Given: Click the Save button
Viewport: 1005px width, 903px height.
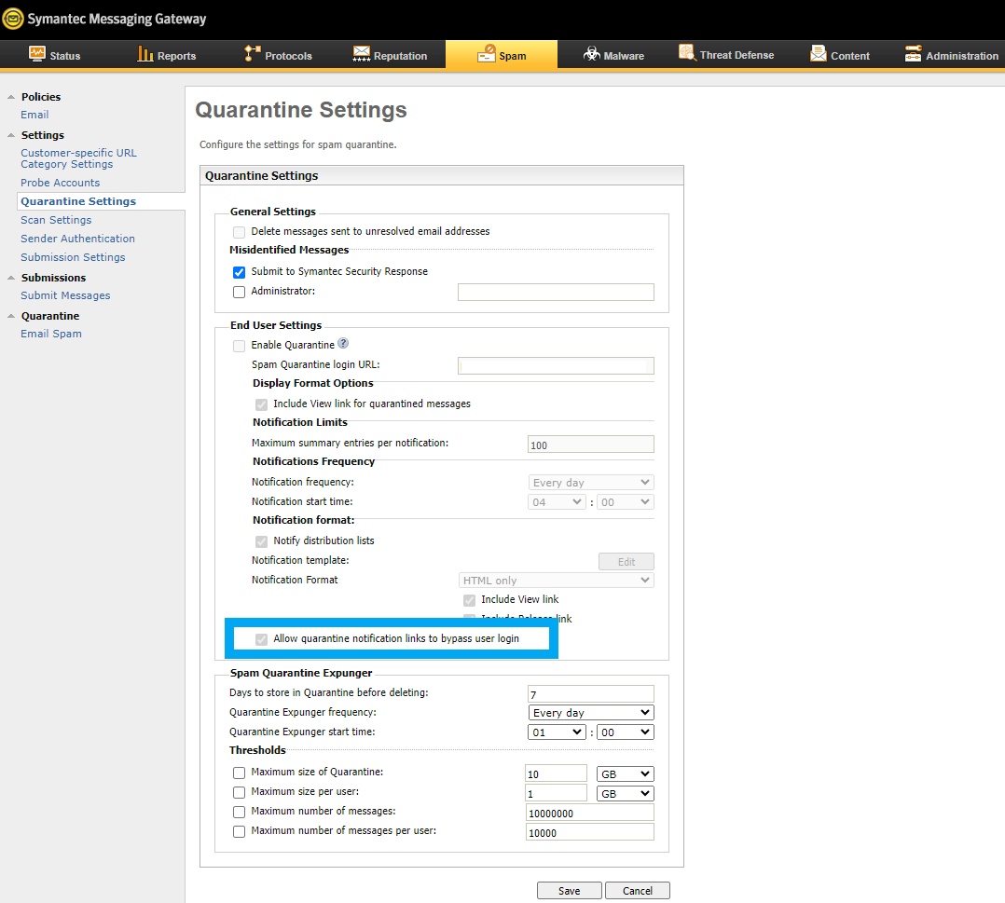Looking at the screenshot, I should pyautogui.click(x=569, y=890).
